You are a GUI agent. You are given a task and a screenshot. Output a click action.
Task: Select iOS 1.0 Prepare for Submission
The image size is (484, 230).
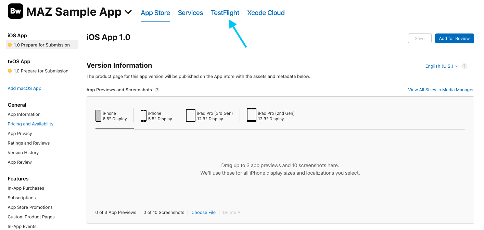[42, 45]
